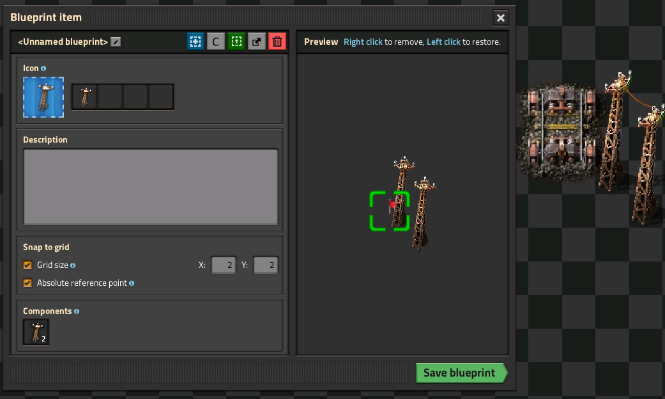The image size is (665, 399).
Task: Click the info icon next to Icon label
Action: click(x=43, y=68)
